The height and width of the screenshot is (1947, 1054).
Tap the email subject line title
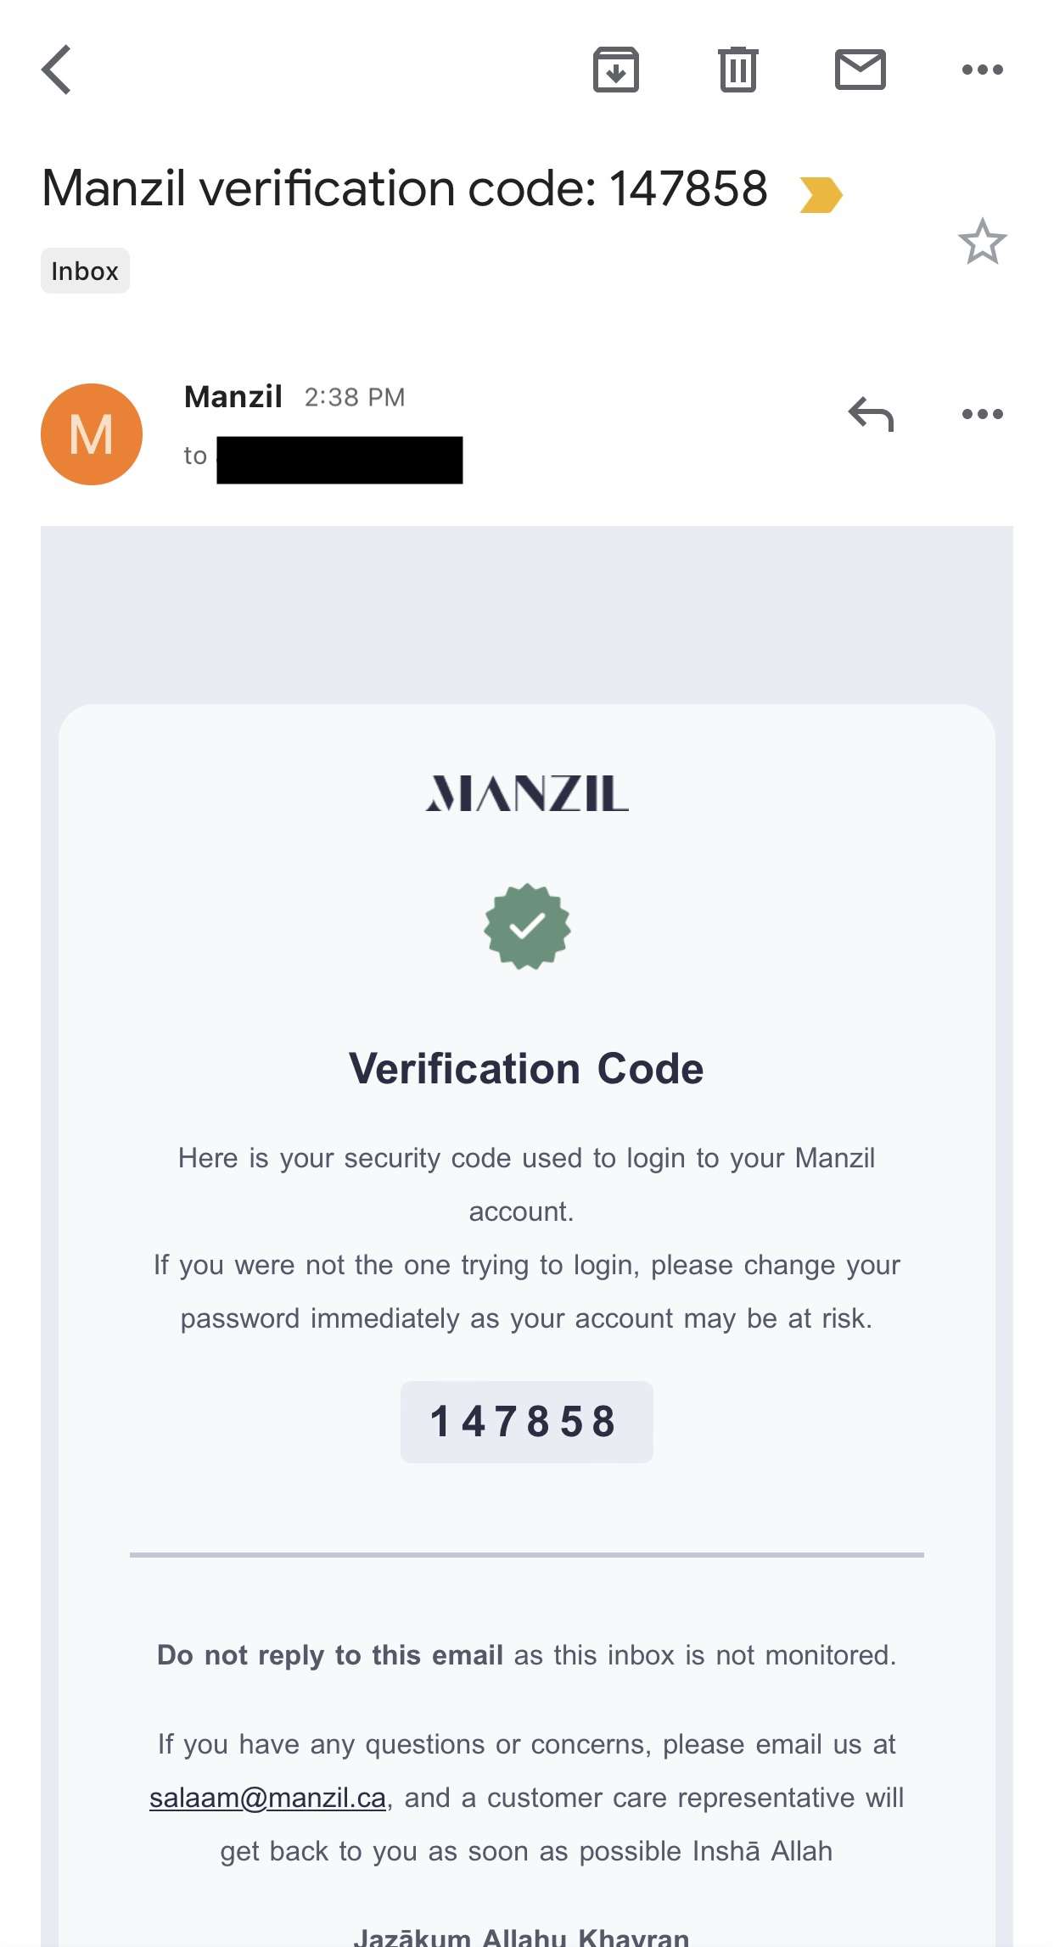click(x=405, y=188)
